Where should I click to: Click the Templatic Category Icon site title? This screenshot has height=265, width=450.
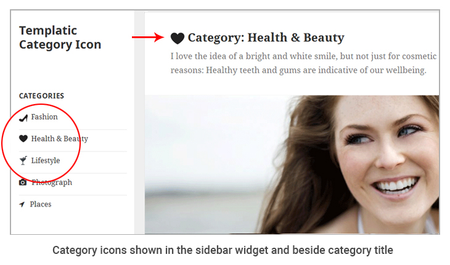coord(60,38)
